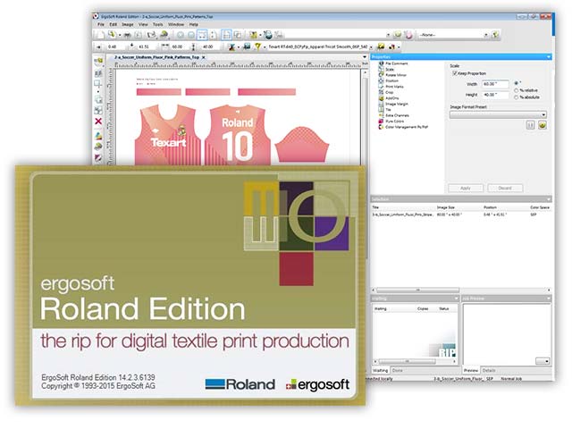Screen dimensions: 572x429
Task: Select the Tile property icon
Action: click(379, 110)
